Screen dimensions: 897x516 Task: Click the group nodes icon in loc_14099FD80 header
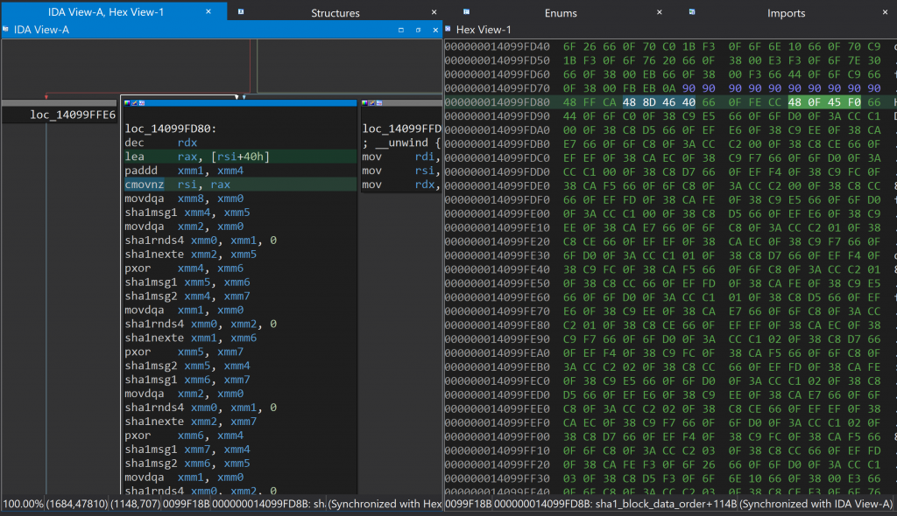point(142,103)
